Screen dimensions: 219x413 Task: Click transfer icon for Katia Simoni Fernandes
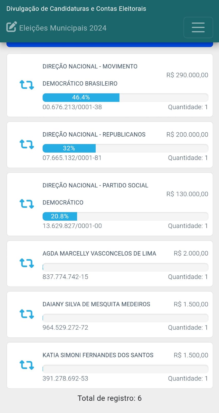tap(27, 365)
